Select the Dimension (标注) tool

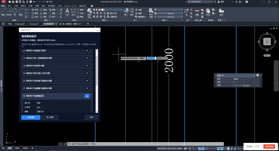coord(73,12)
